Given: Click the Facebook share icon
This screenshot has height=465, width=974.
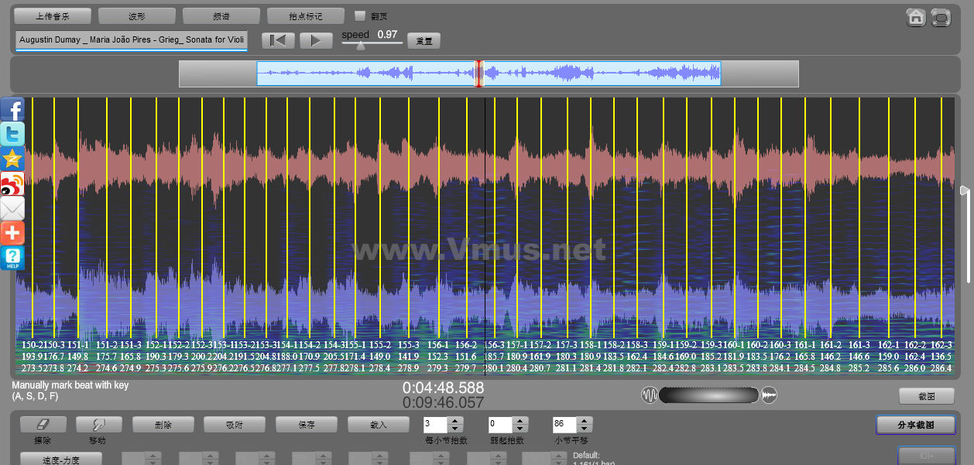Looking at the screenshot, I should (12, 109).
